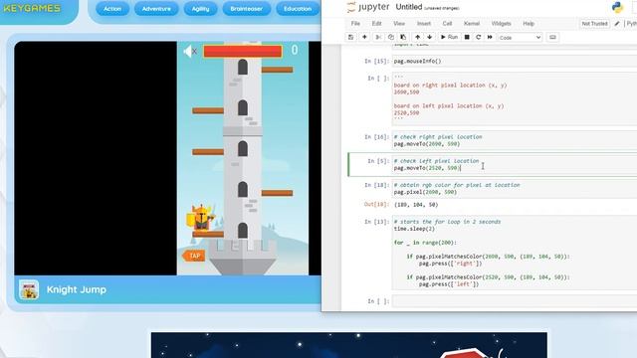Click the Jupyter logo

point(368,7)
